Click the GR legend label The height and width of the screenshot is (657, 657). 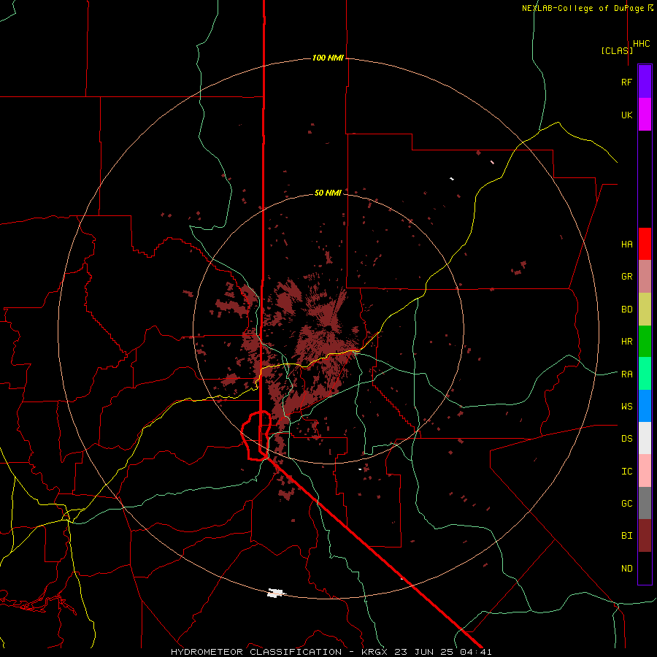626,277
